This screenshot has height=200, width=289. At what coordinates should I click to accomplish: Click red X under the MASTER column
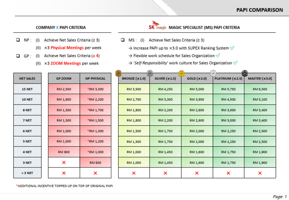click(x=260, y=173)
